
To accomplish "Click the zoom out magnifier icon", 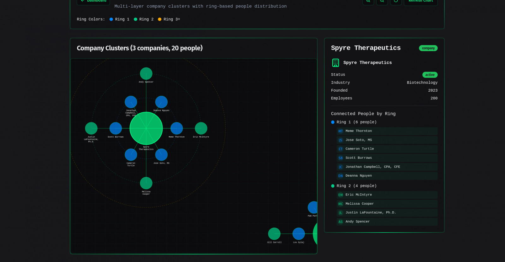I will coord(382,1).
